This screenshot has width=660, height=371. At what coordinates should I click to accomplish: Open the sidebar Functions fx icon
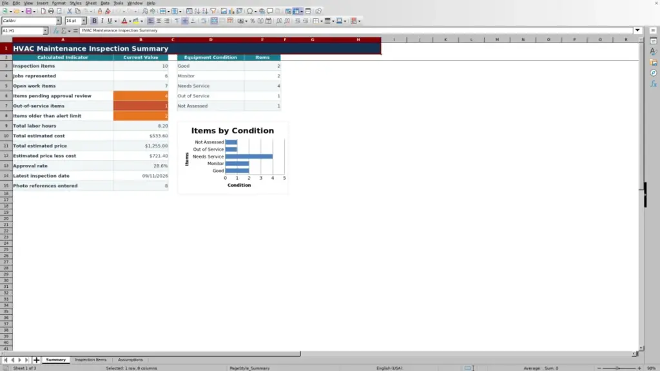[654, 84]
